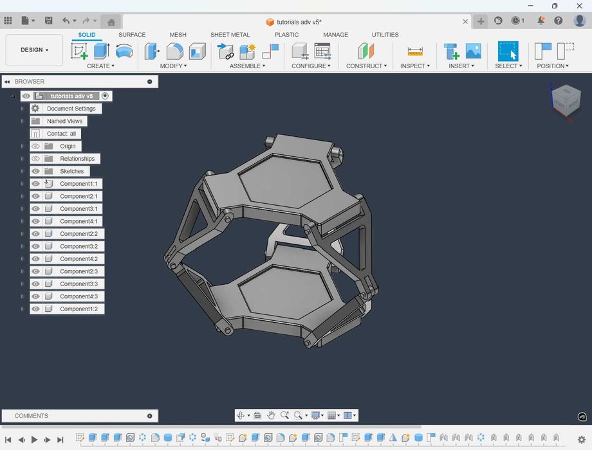This screenshot has height=450, width=592.
Task: Click the ViewCube in the viewport corner
Action: point(565,101)
